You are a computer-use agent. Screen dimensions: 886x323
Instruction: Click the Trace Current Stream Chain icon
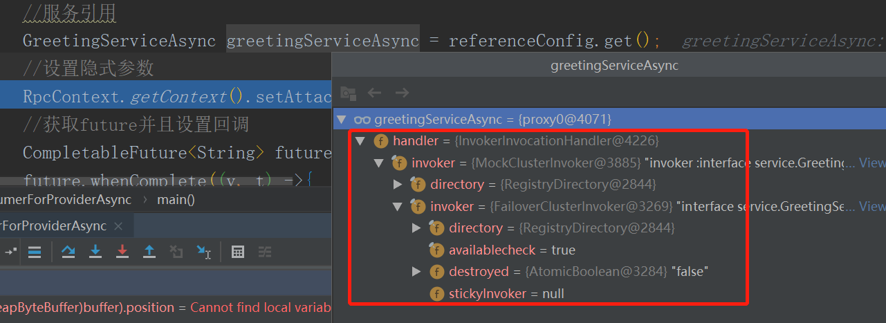click(x=265, y=252)
